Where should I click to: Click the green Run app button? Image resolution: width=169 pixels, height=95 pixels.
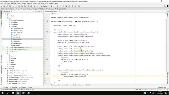pos(52,6)
